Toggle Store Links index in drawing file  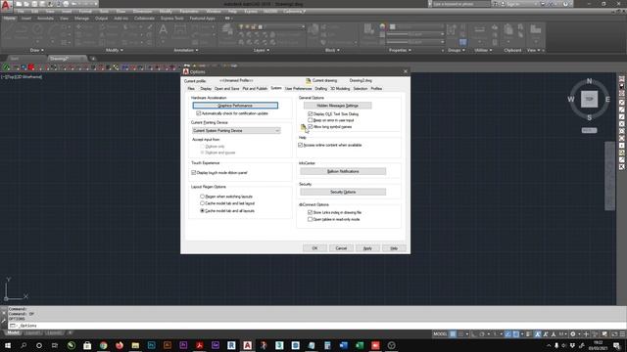pos(310,212)
